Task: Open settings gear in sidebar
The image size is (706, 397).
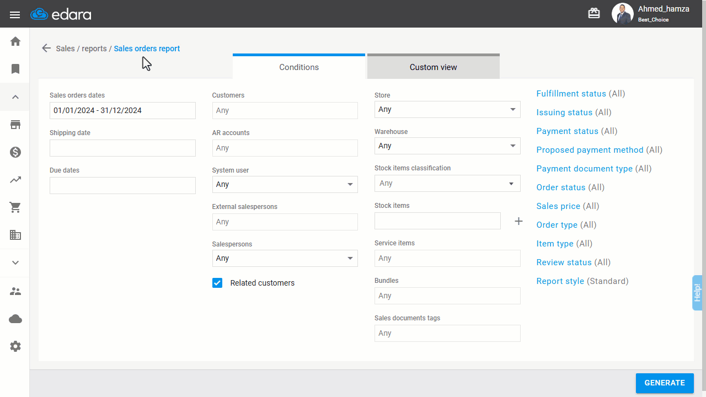Action: (15, 346)
